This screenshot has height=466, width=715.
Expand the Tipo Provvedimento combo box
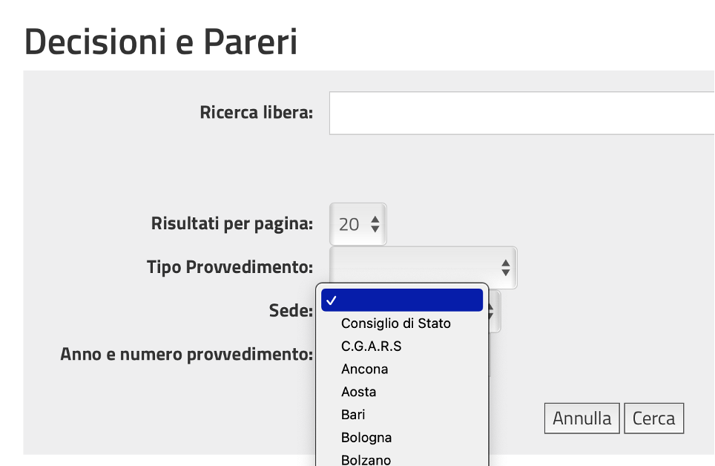tap(423, 267)
